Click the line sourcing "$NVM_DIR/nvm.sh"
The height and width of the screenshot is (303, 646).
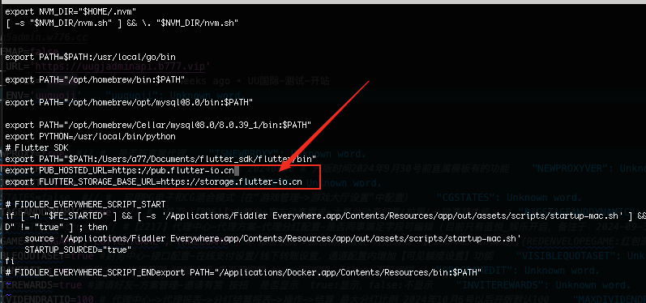coord(122,23)
